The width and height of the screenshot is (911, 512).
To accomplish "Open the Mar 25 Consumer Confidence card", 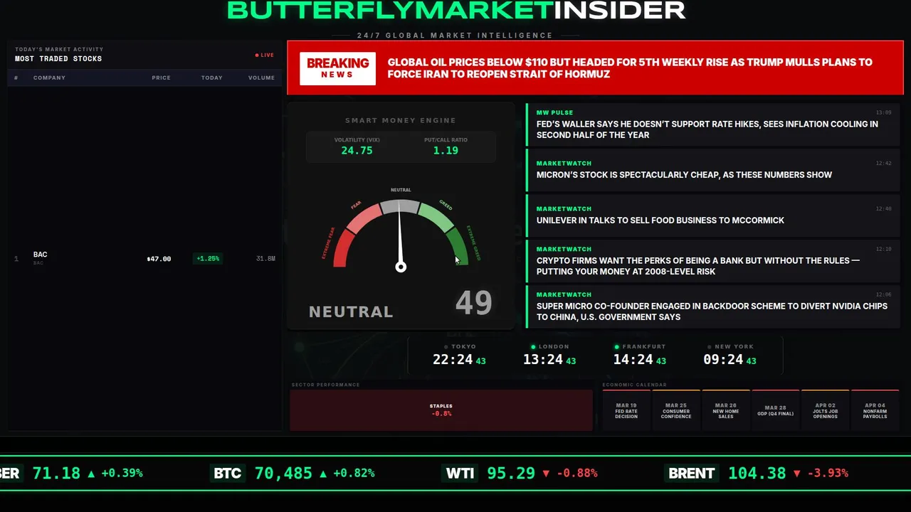I will click(676, 410).
